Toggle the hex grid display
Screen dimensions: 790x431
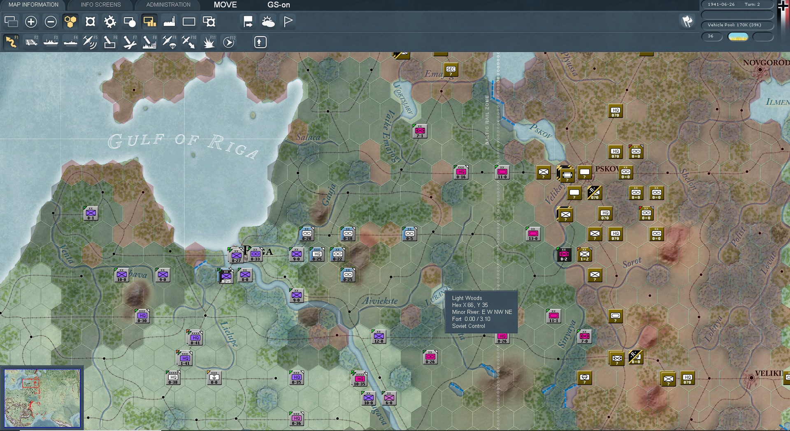pos(70,22)
